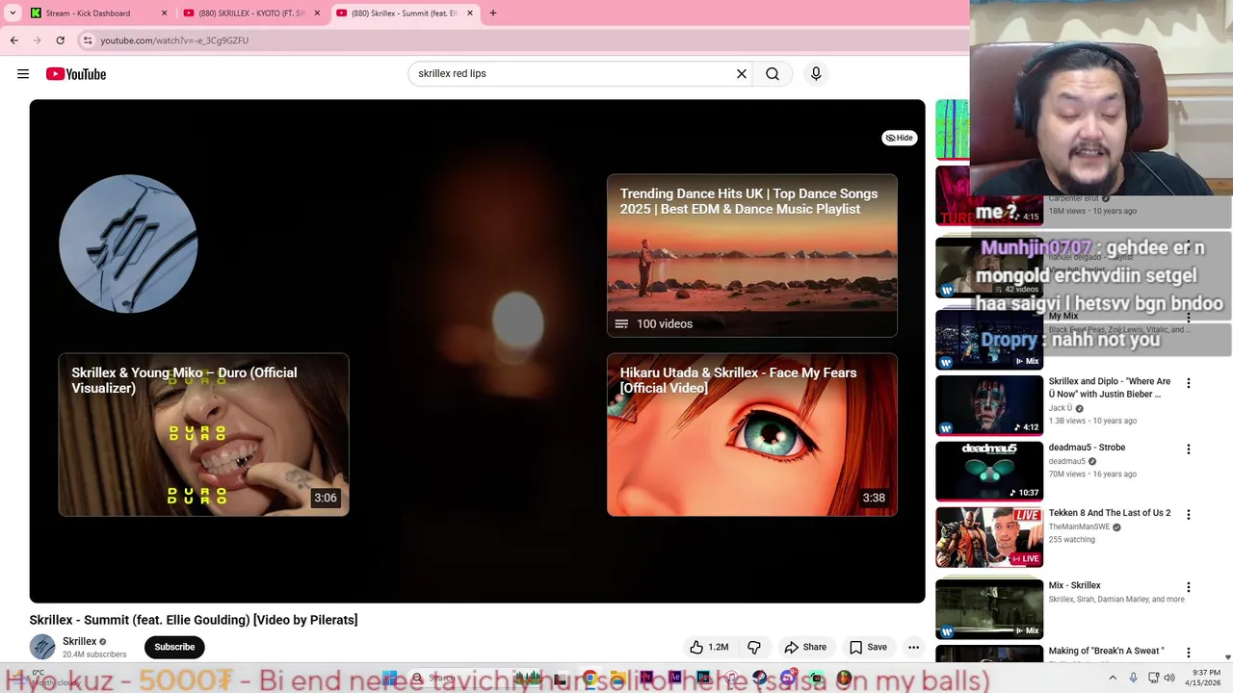
Task: Hide the end-screen video suggestions
Action: (x=899, y=138)
